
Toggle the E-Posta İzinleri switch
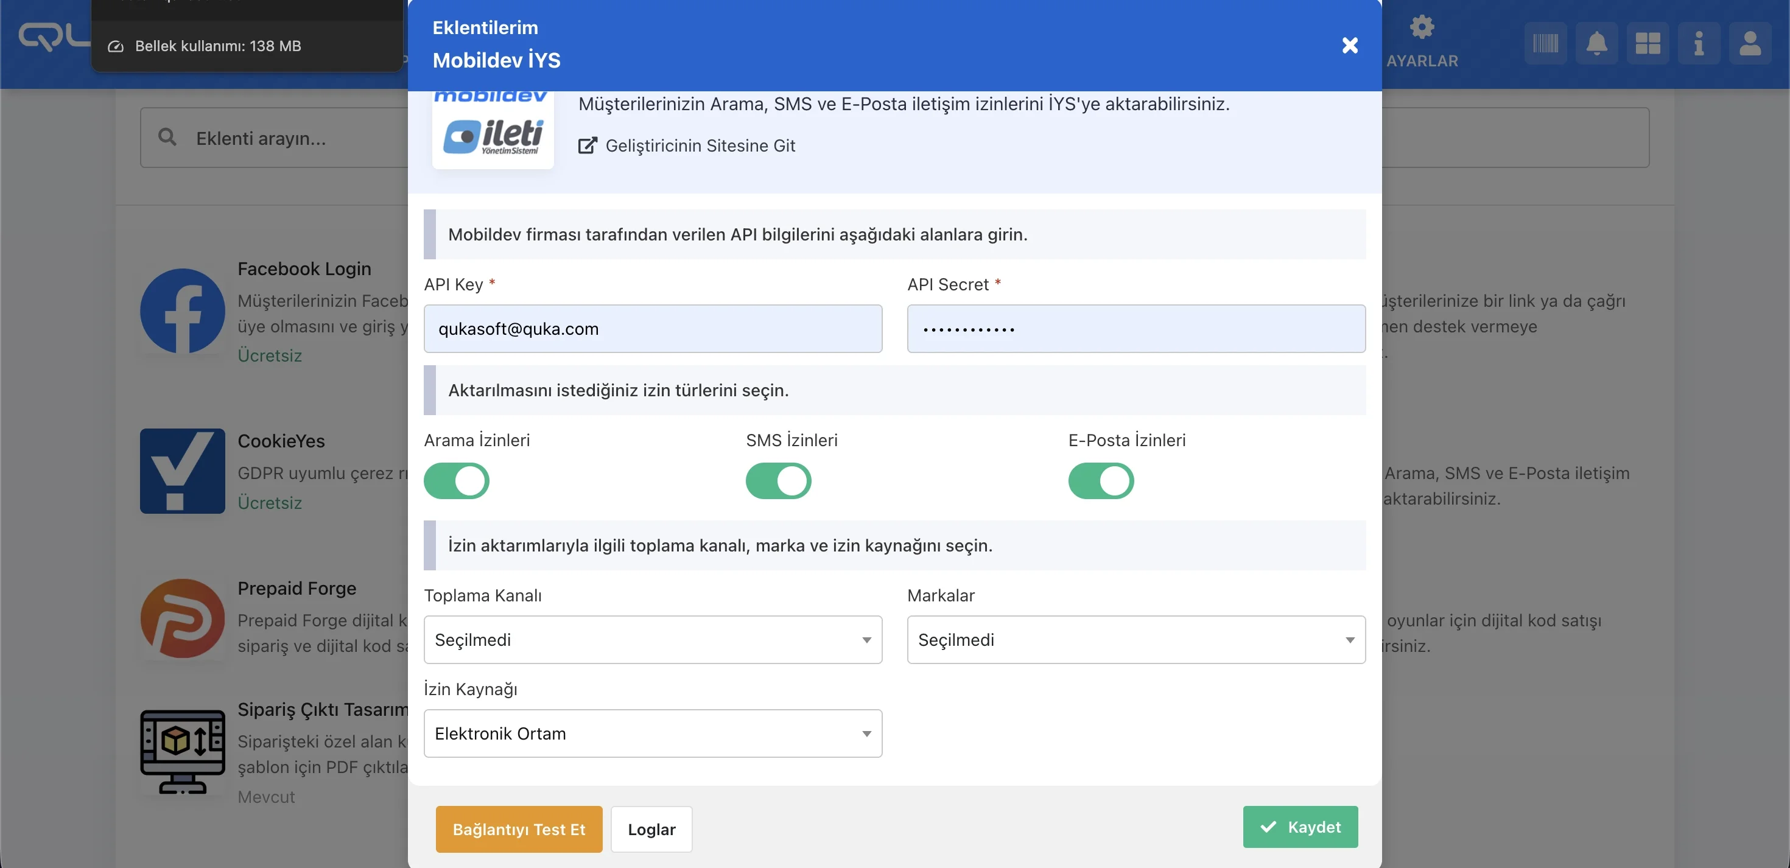click(1100, 481)
